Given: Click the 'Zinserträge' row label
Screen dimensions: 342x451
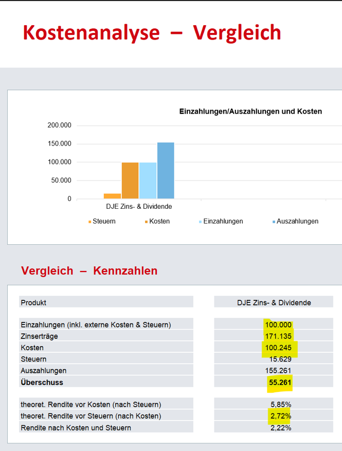Looking at the screenshot, I should [39, 336].
